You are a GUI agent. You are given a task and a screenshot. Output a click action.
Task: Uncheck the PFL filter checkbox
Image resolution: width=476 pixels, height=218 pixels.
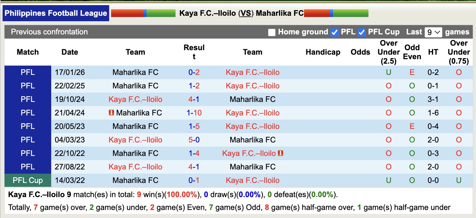[335, 32]
